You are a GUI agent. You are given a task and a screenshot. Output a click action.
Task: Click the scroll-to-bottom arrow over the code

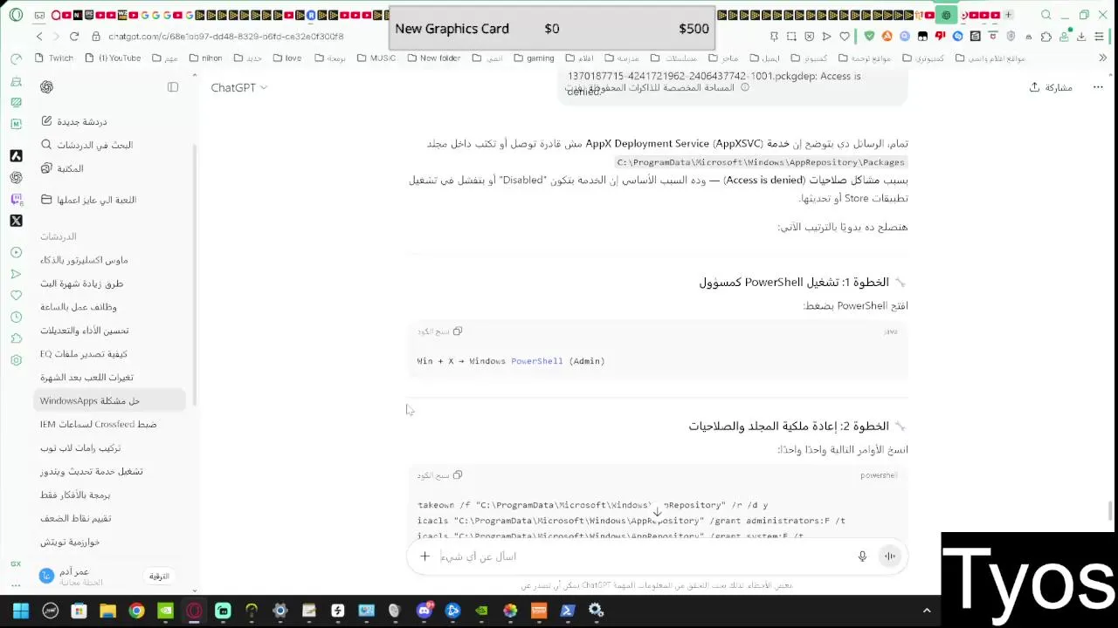[x=657, y=510]
